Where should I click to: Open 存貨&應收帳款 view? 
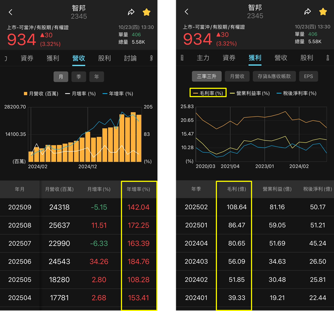(274, 76)
